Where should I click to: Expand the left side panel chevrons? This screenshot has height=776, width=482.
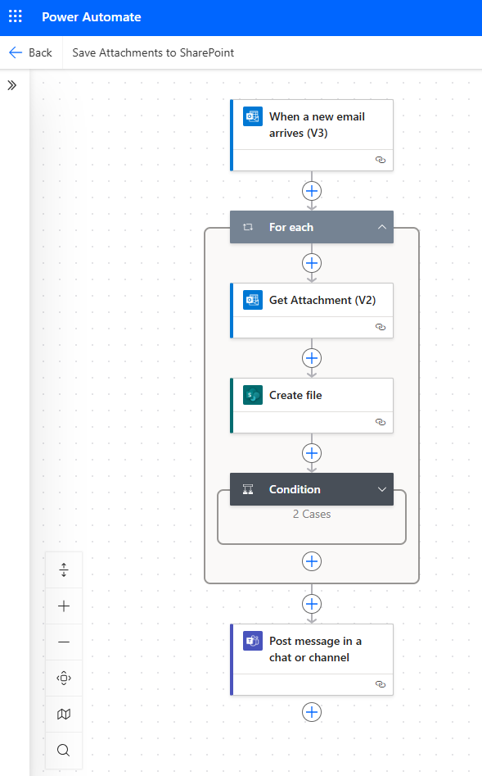(x=11, y=85)
